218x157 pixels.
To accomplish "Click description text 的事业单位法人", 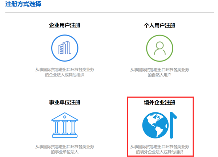I will click(x=65, y=152).
